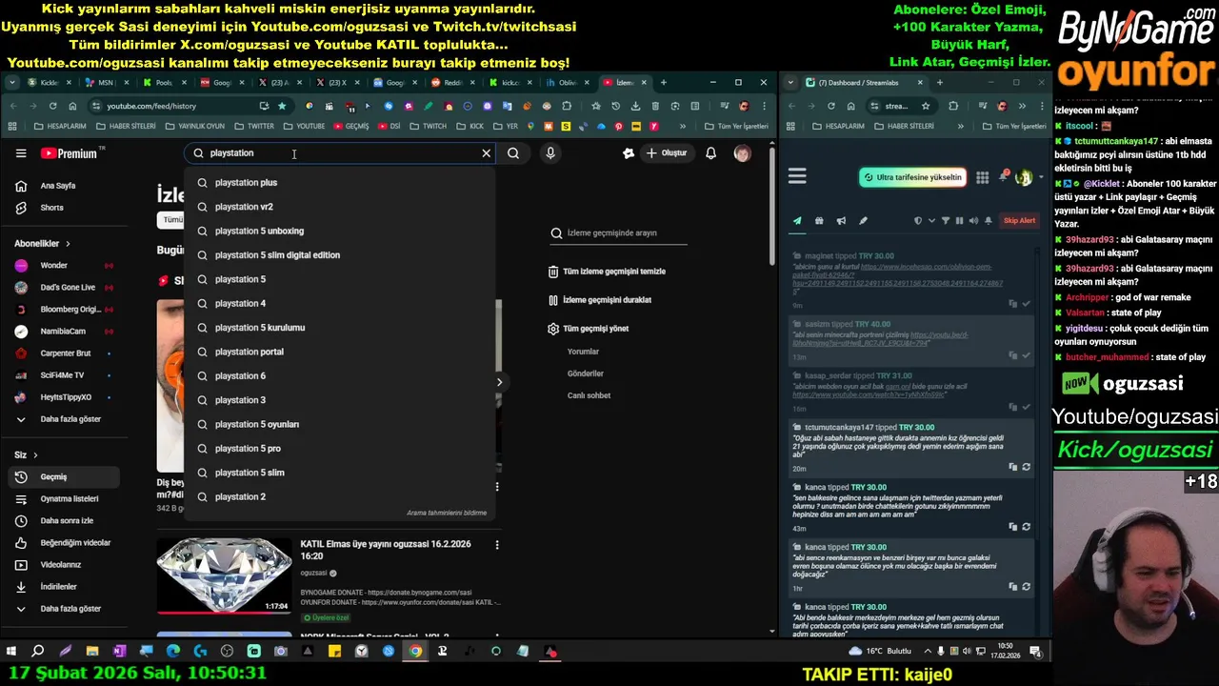Mark maginet tip as read checkmark

[x=1026, y=304]
